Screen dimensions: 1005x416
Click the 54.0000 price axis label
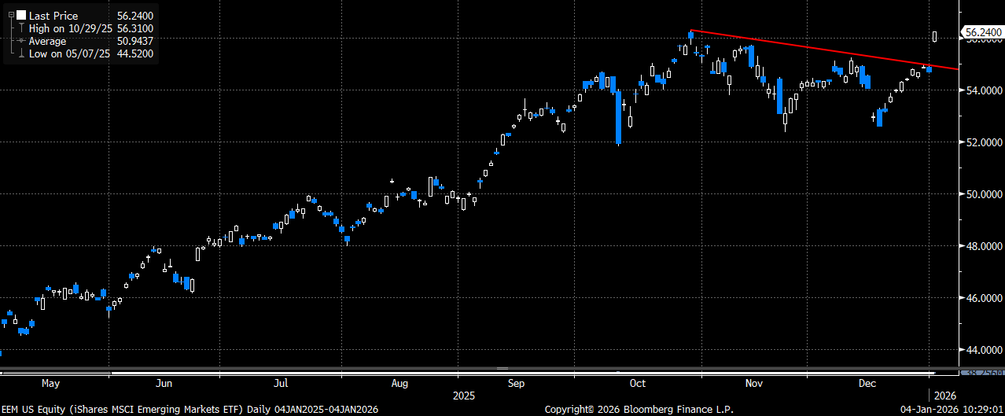coord(983,91)
